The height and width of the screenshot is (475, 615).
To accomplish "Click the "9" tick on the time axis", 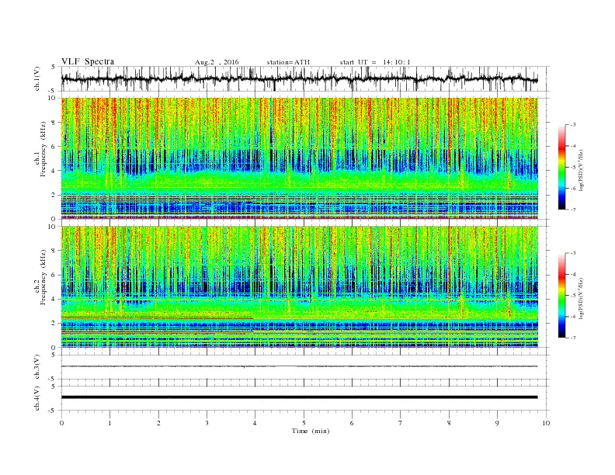I will pyautogui.click(x=497, y=423).
